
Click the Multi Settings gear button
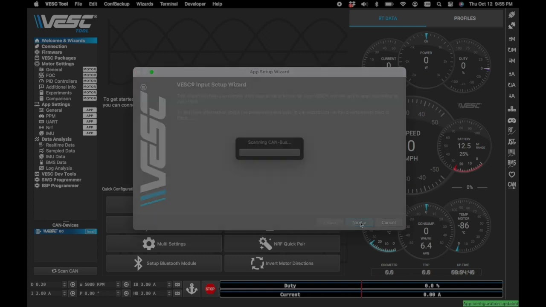click(164, 244)
